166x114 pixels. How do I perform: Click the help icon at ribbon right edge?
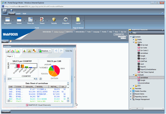pos(163,13)
